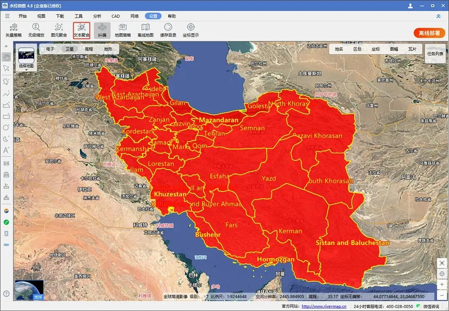Screen dimensions: 449x311
Task: Open the CAD menu tab
Action: tap(116, 16)
